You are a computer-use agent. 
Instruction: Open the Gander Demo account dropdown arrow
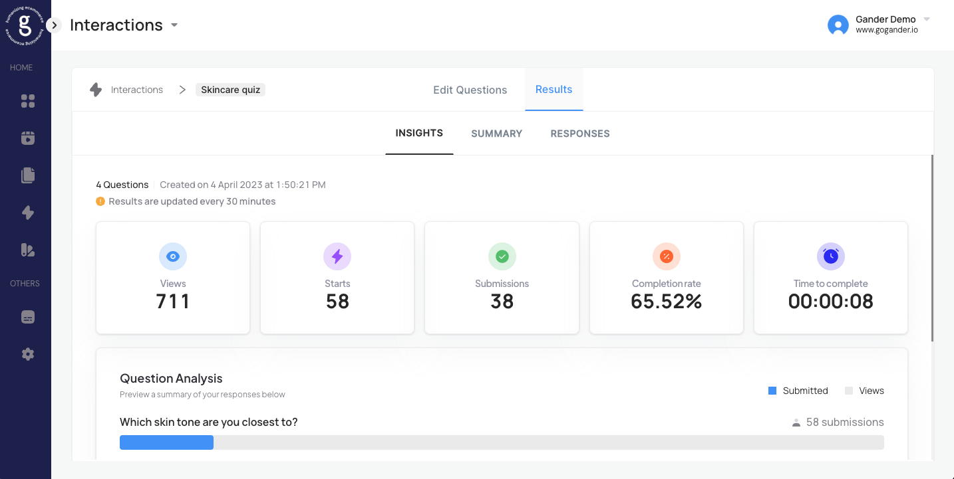coord(927,19)
